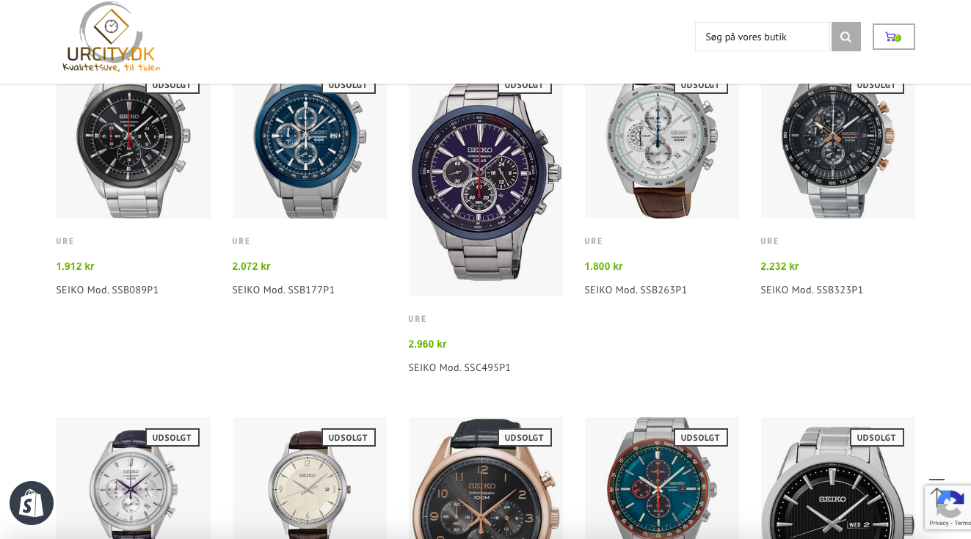Open the Shopify chat bubble icon

[32, 503]
